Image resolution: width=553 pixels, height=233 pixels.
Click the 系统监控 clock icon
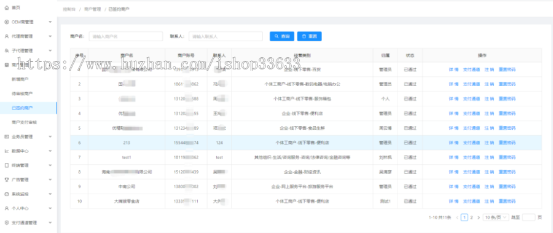tap(7, 194)
